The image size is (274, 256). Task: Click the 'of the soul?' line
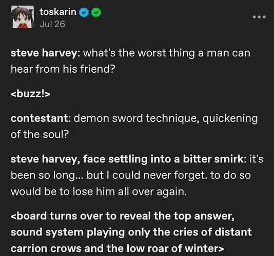point(40,135)
